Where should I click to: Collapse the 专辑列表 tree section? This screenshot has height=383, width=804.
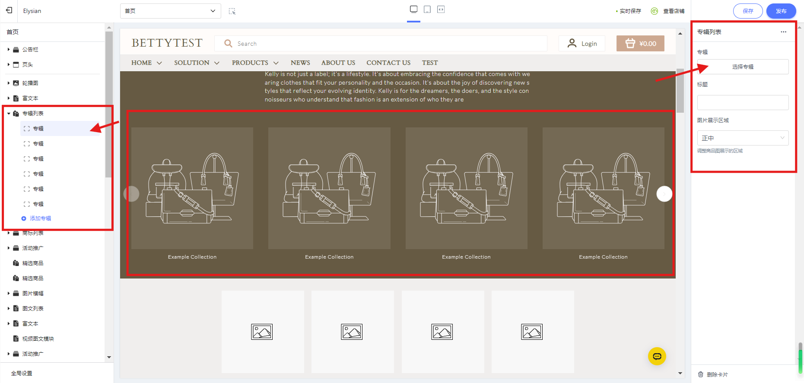click(x=9, y=114)
